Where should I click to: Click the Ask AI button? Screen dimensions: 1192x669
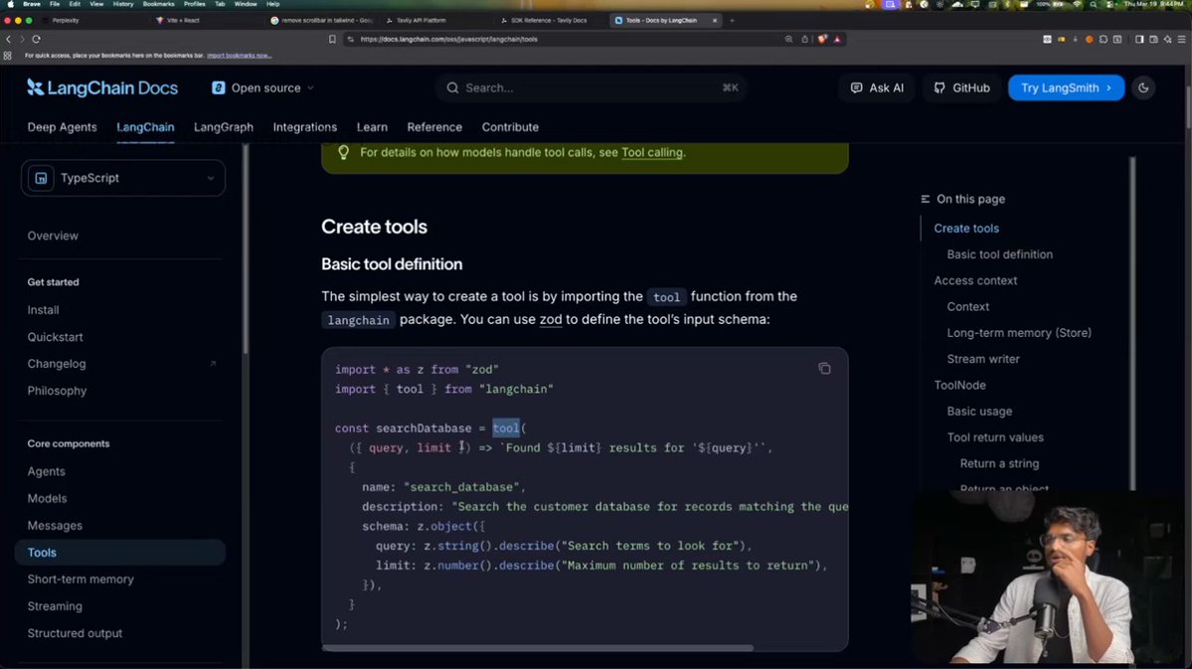tap(877, 88)
